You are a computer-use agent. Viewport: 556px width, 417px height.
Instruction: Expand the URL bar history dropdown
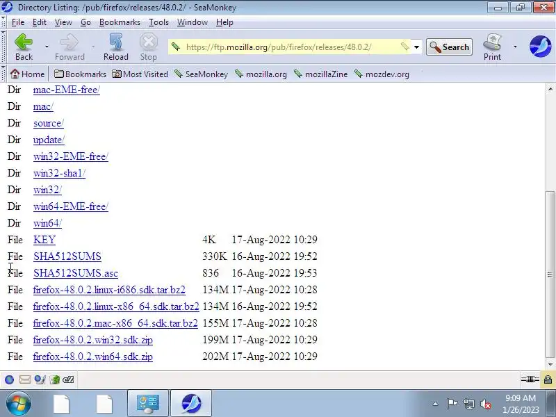[416, 47]
